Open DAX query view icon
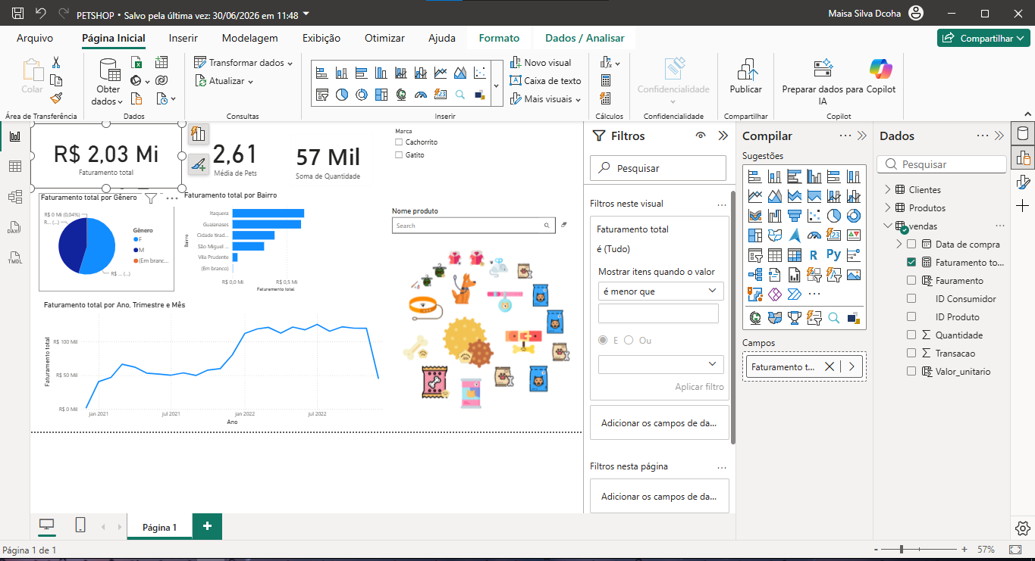 click(x=14, y=227)
